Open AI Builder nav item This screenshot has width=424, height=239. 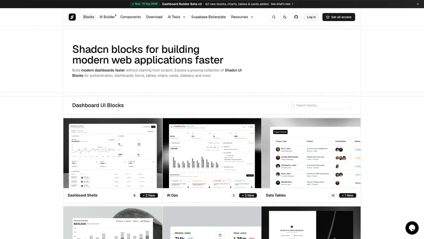[x=107, y=17]
